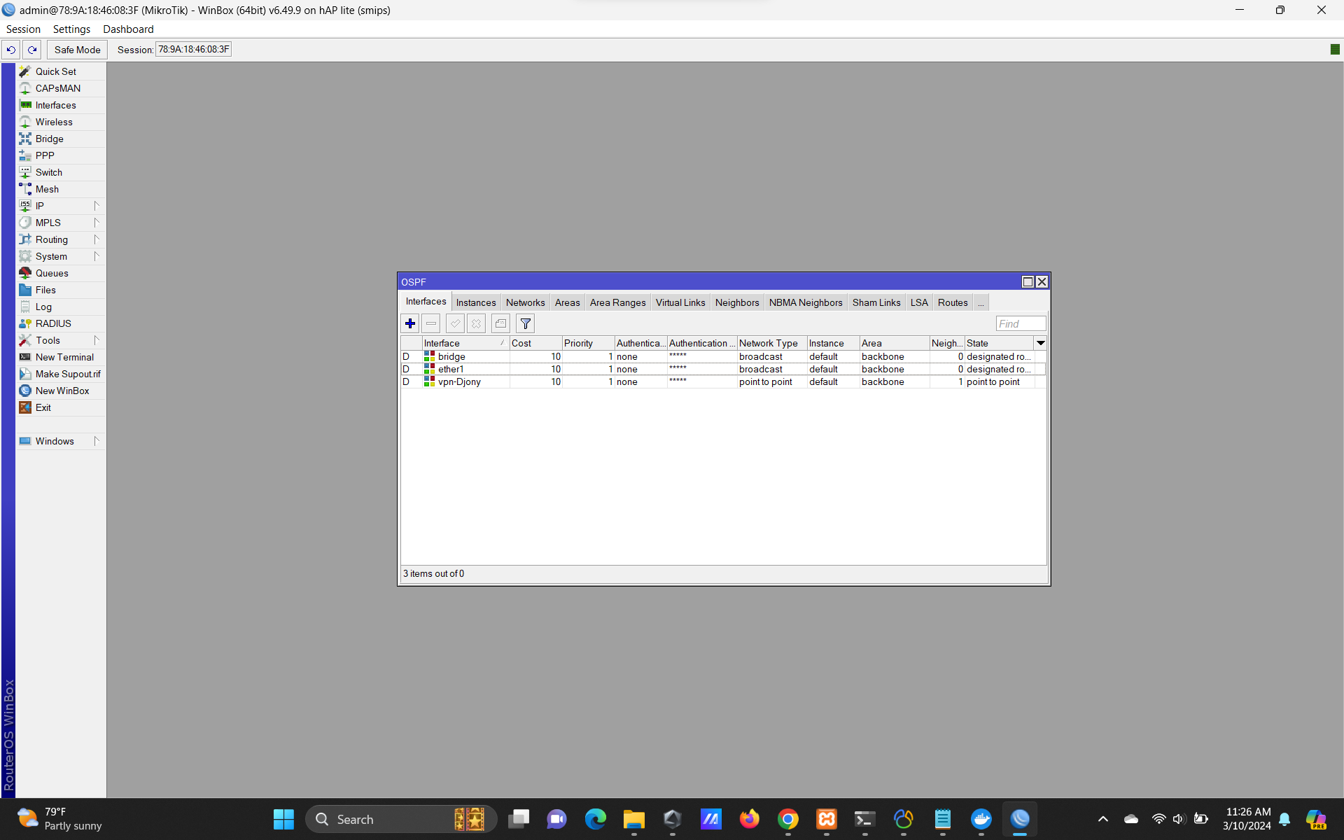Click the Redo arrow in toolbar
This screenshot has height=840, width=1344.
(32, 50)
